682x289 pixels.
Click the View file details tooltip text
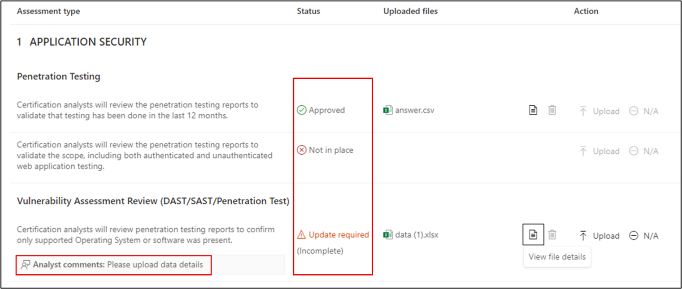pos(557,256)
